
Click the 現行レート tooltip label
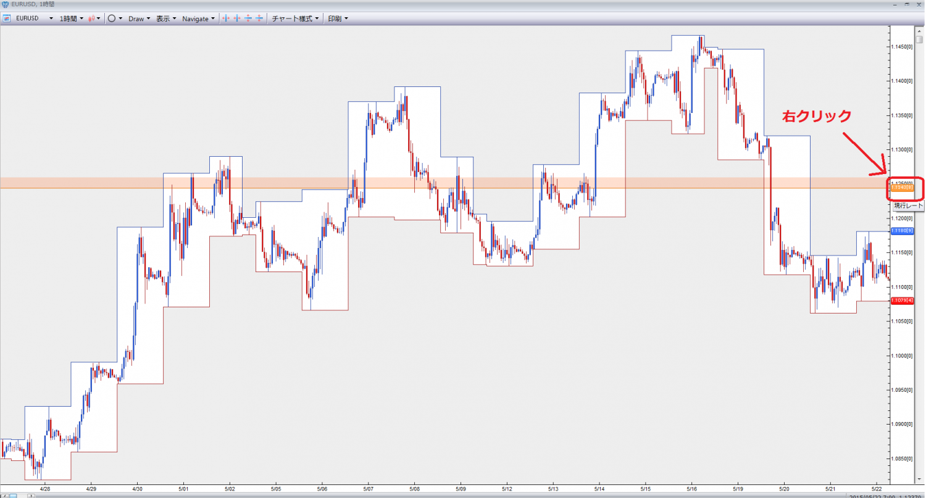(909, 205)
